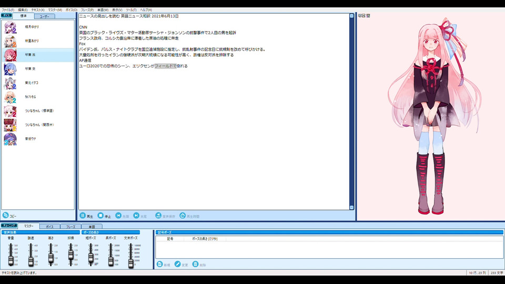This screenshot has height=284, width=505.
Task: Click the highlighted word フィールドで
Action: [x=166, y=66]
